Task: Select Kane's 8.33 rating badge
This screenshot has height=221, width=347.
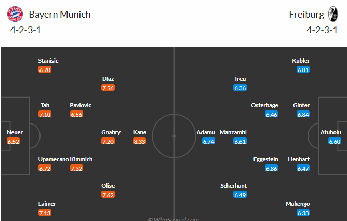Action: (x=140, y=141)
